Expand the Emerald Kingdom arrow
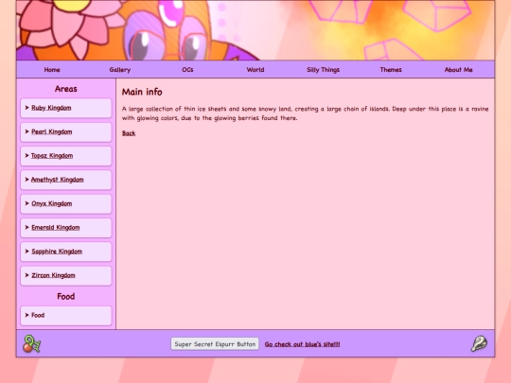 (x=27, y=227)
